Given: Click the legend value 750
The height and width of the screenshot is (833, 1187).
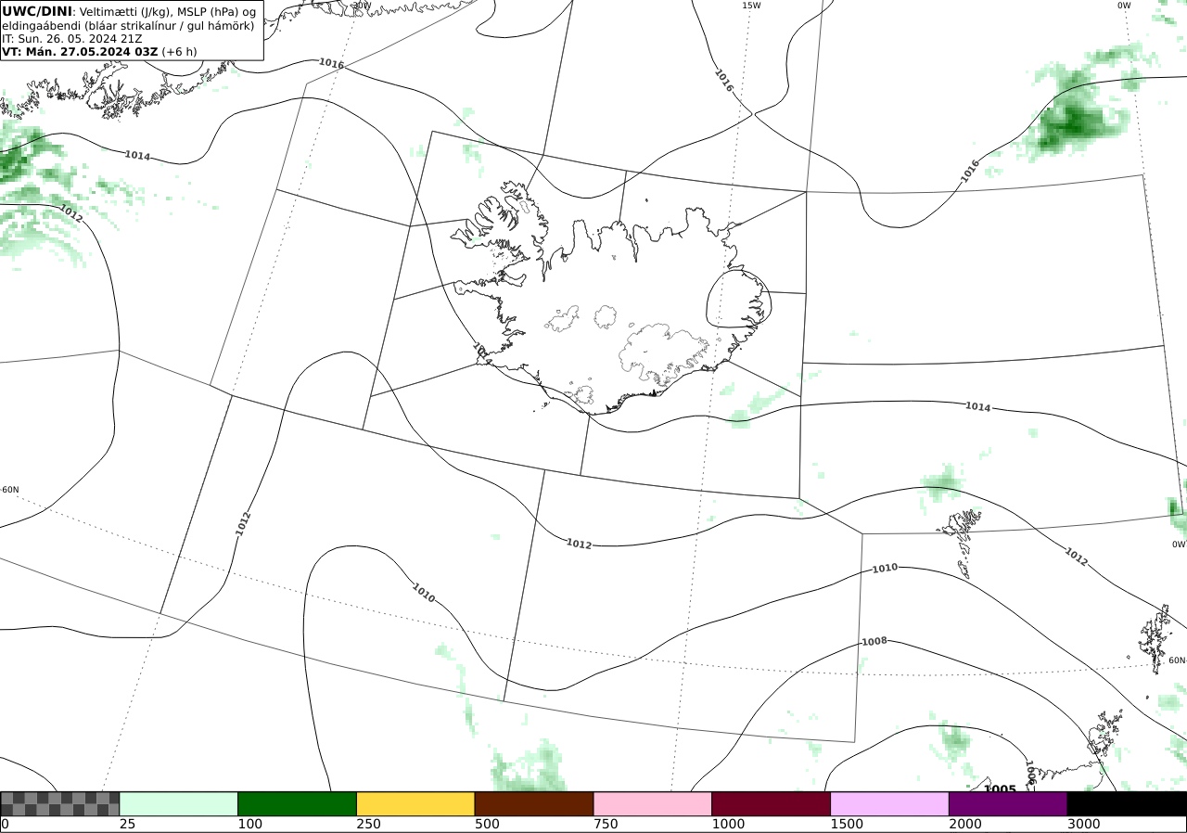Looking at the screenshot, I should (x=606, y=825).
